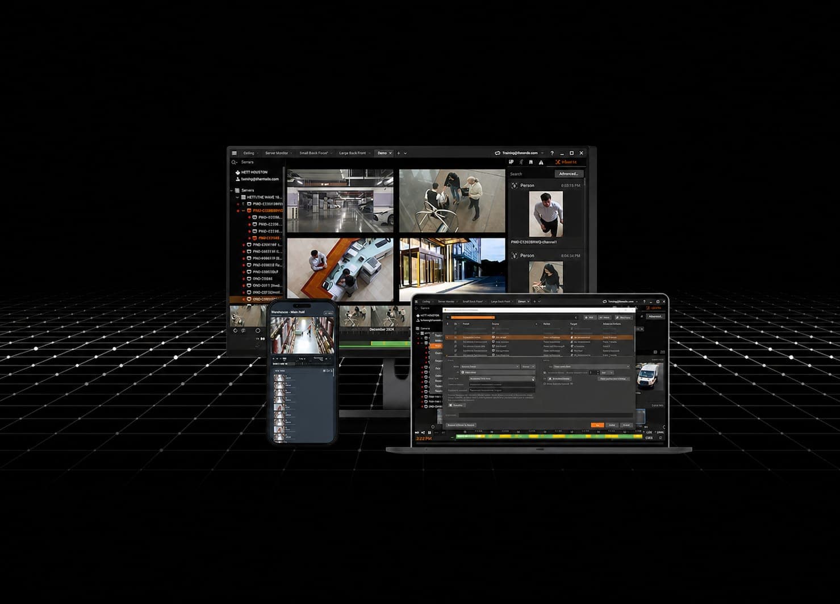Collapse the orange PMO-C1202BRWQ camera node
840x604 pixels.
(x=243, y=211)
